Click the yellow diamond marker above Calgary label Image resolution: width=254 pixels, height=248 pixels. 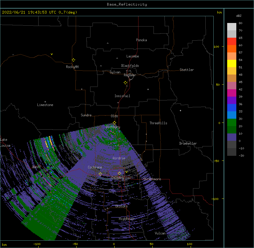(119, 173)
